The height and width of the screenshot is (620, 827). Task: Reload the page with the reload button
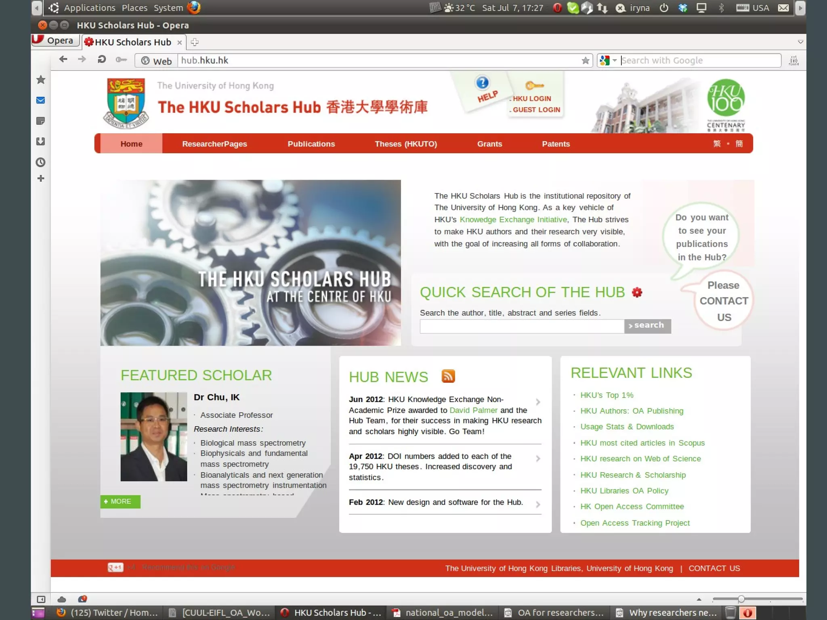point(102,60)
